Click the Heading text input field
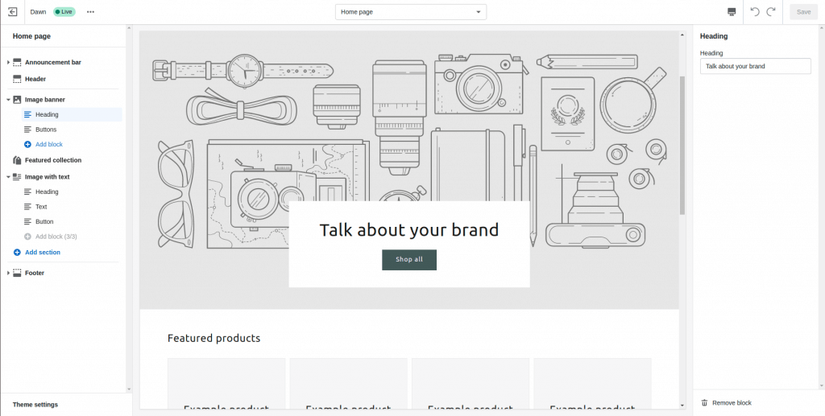Viewport: 825px width, 416px height. (756, 66)
